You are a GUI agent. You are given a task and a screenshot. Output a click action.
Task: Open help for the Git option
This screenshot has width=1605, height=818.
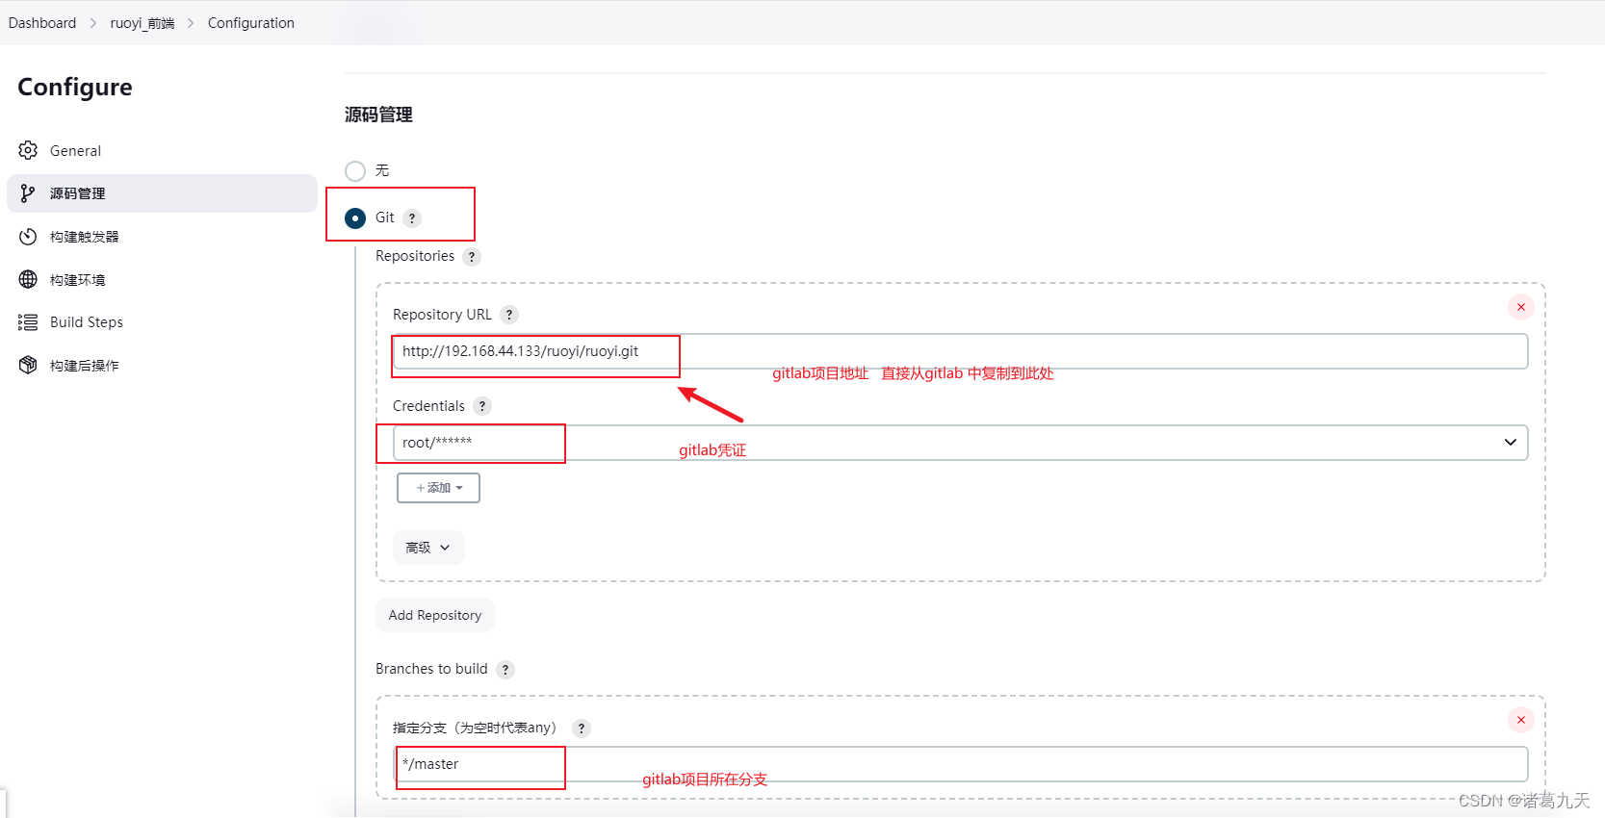[x=412, y=217]
